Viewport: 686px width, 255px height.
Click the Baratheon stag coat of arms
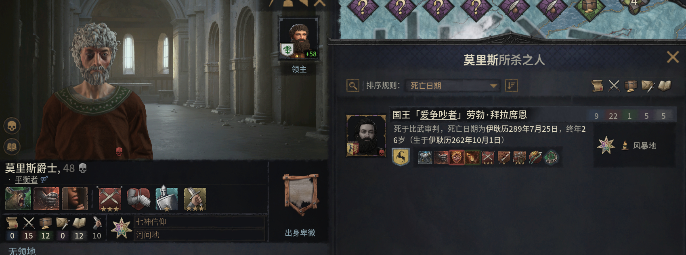(x=401, y=157)
